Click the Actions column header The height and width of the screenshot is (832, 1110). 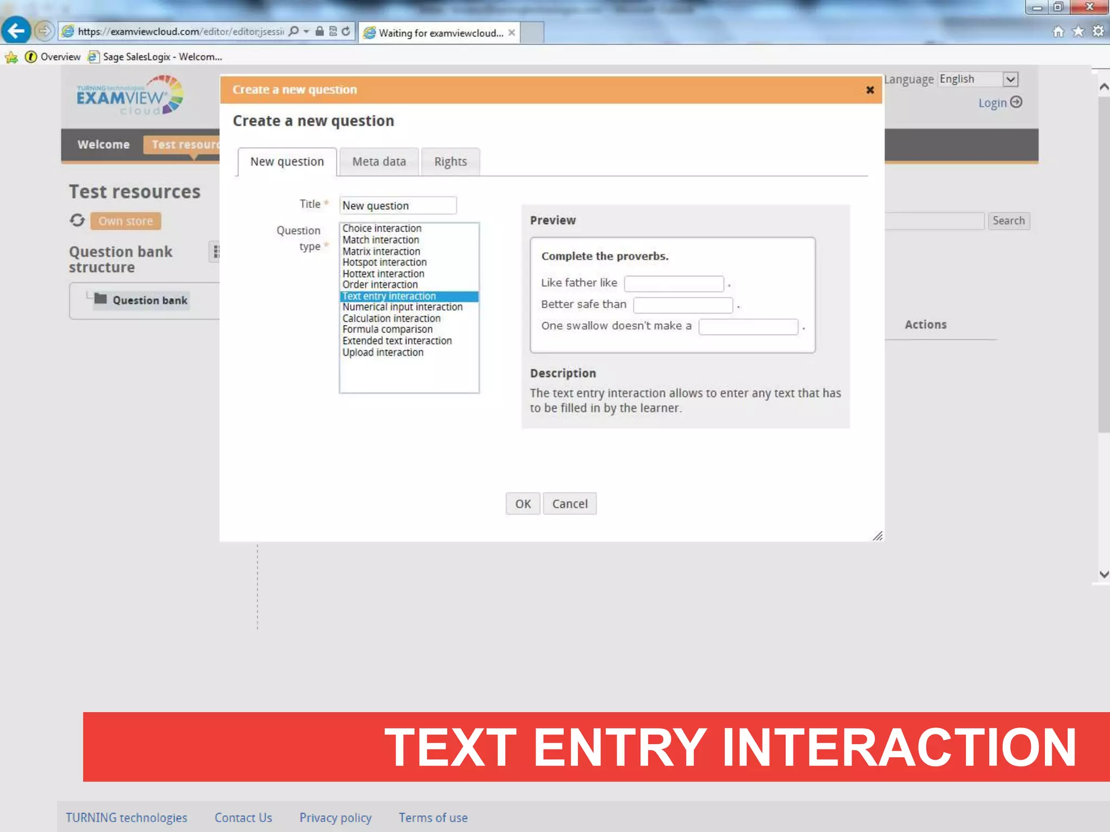[x=925, y=324]
